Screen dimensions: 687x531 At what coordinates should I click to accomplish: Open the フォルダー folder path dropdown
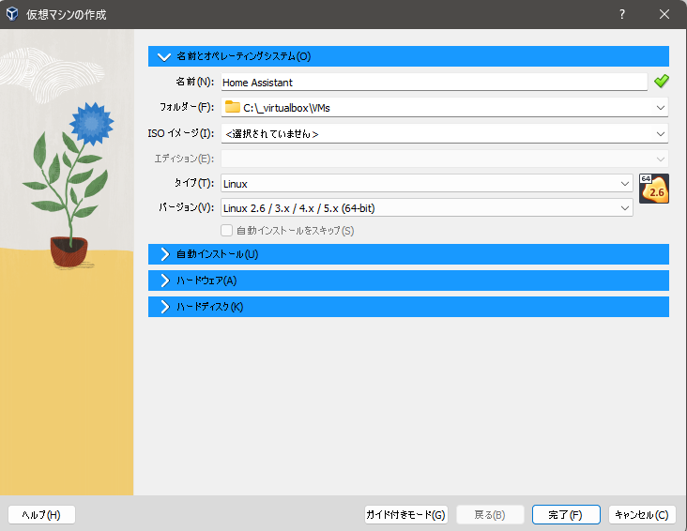pyautogui.click(x=445, y=107)
